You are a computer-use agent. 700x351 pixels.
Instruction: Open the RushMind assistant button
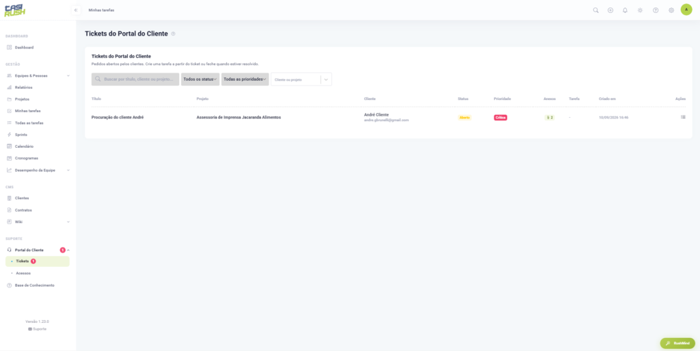click(x=677, y=343)
